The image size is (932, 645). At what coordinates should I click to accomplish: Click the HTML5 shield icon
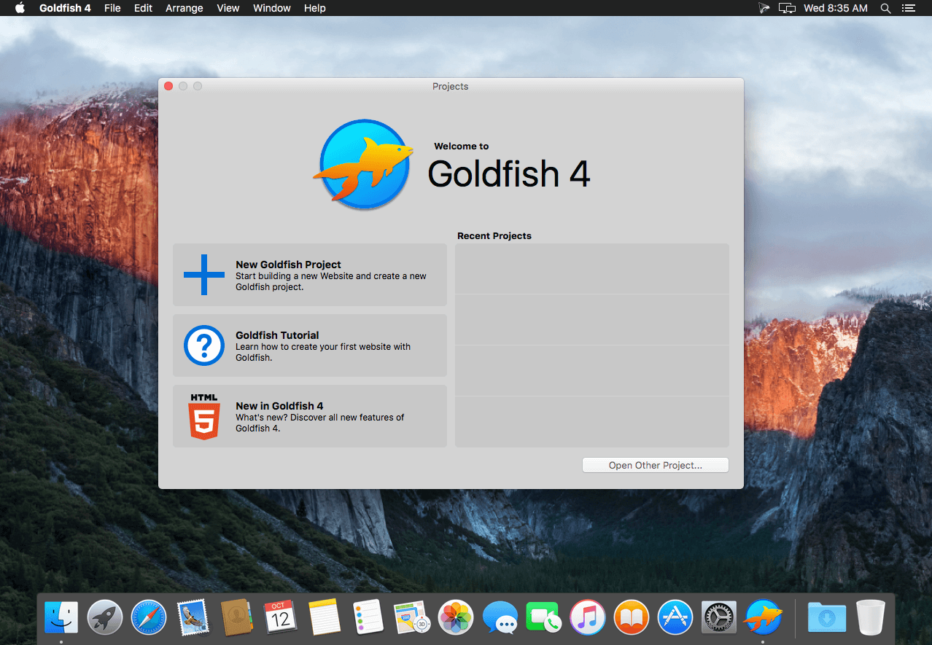point(204,416)
